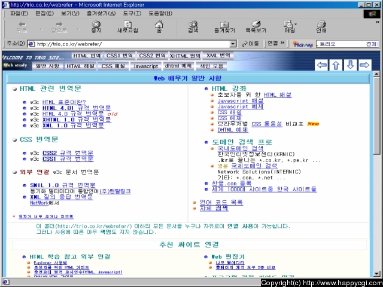Viewport: 383px width, 287px height.
Task: Open the home page with the 홈 icon
Action: pos(159,27)
